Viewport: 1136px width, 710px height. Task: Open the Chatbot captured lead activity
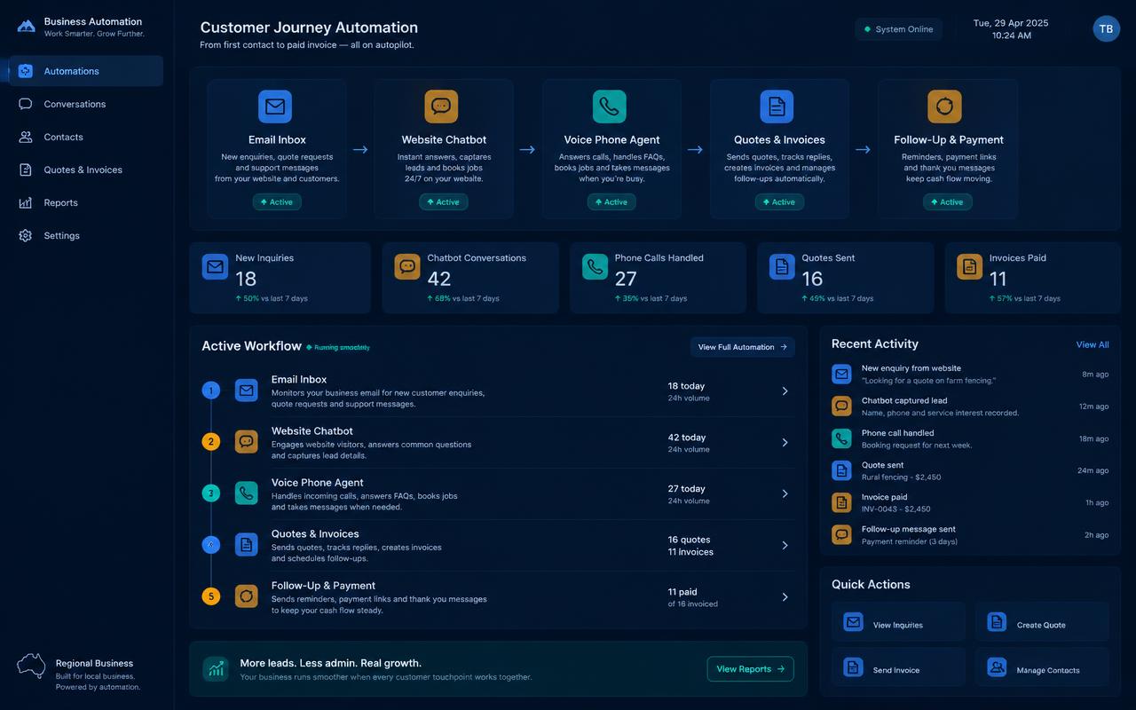[x=970, y=406]
